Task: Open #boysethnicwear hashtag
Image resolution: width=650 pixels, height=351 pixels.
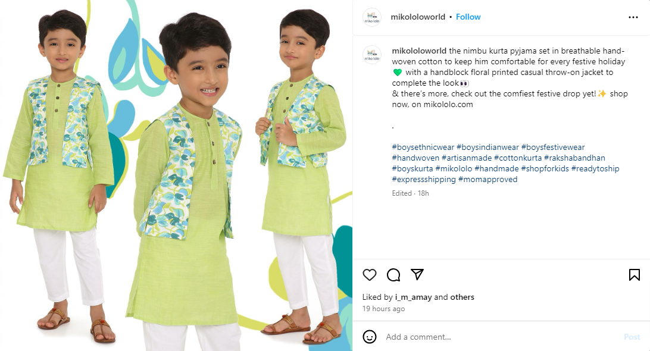Action: (423, 147)
